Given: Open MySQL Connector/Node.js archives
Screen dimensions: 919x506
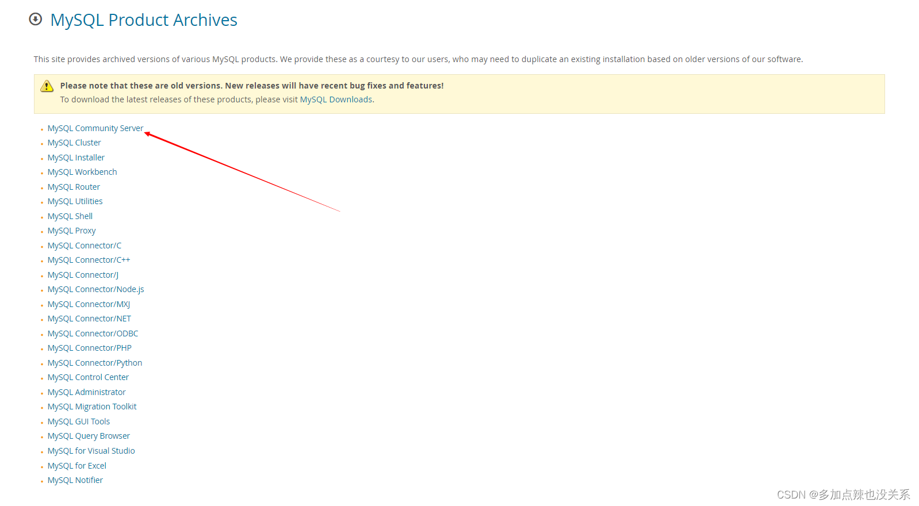Looking at the screenshot, I should point(96,289).
